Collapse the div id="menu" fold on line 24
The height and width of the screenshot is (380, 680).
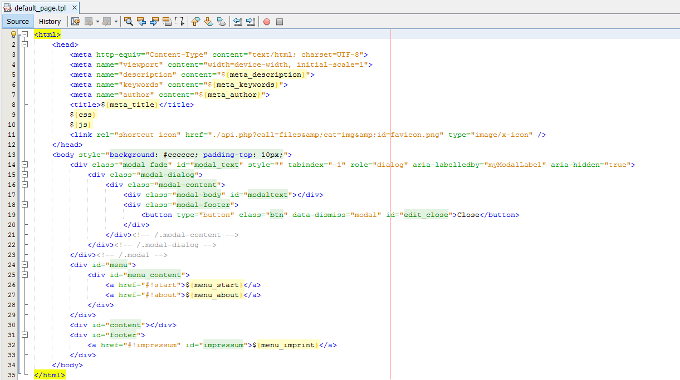tap(25, 265)
